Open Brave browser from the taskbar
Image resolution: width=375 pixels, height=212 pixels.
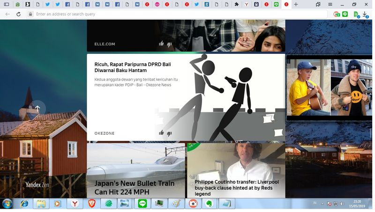tap(92, 204)
